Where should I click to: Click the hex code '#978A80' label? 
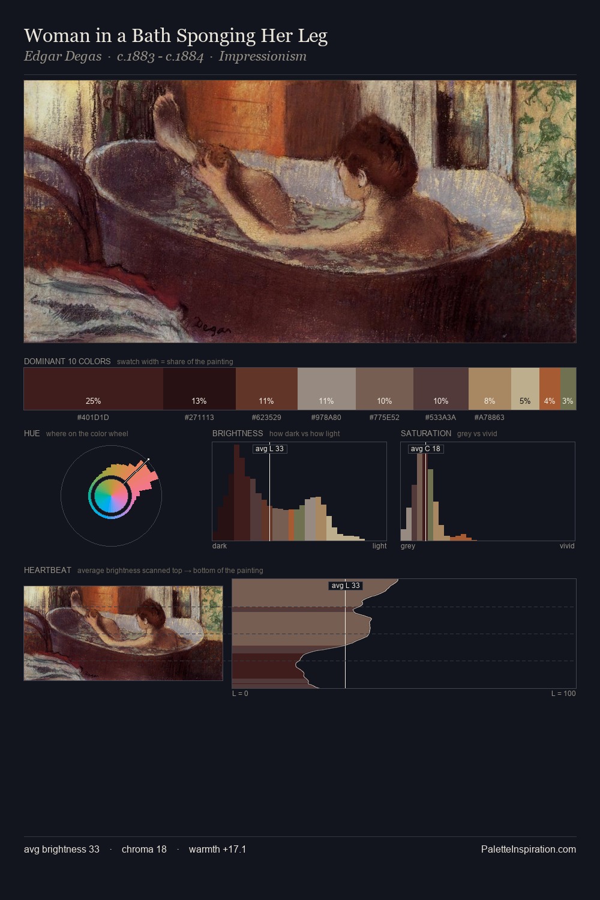point(326,417)
